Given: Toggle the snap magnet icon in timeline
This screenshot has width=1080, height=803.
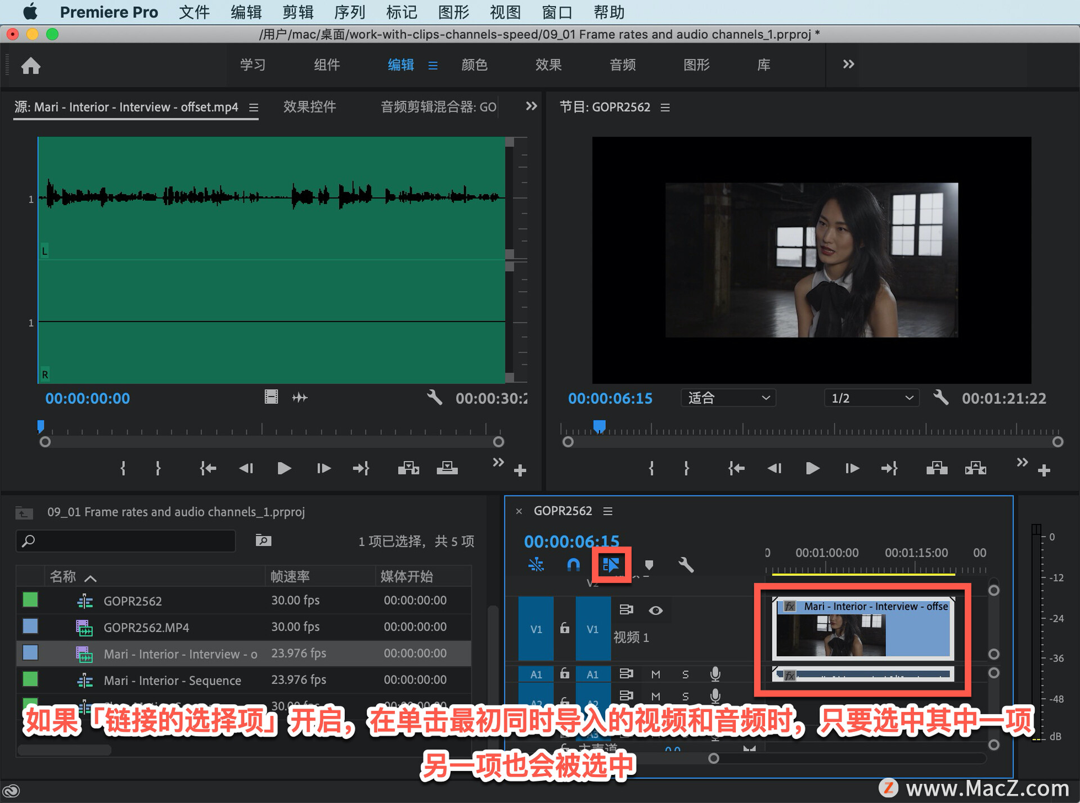Looking at the screenshot, I should point(574,565).
